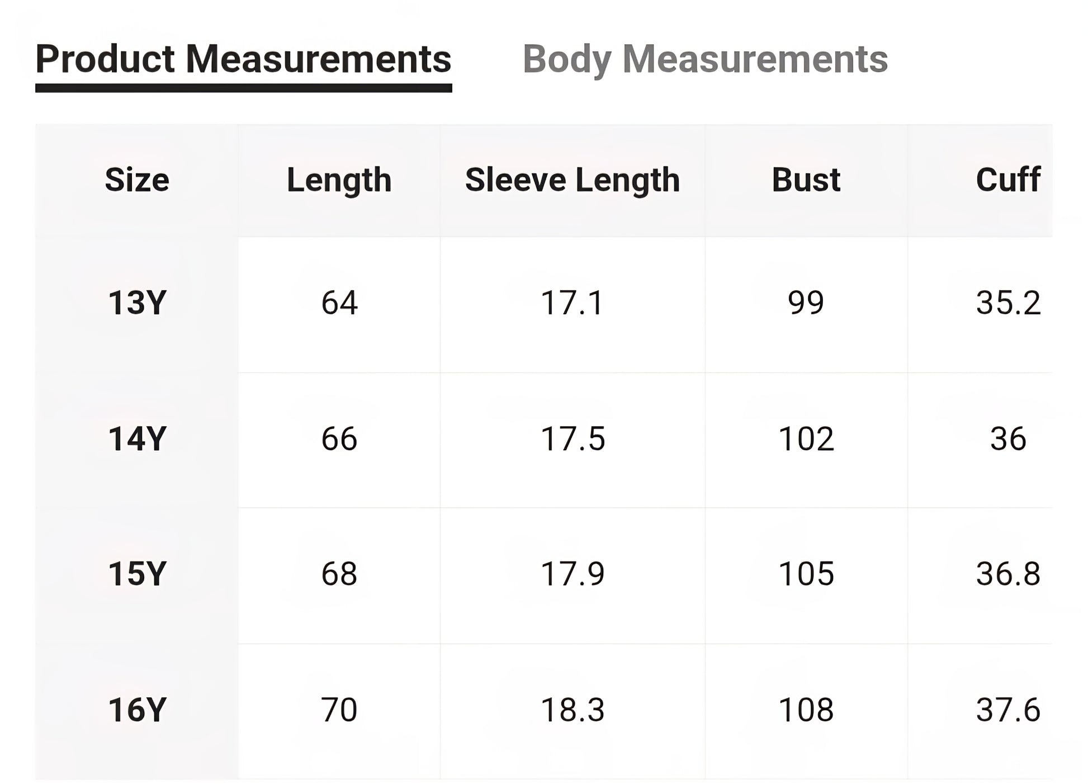Click the Bust column header
This screenshot has height=784, width=1088.
[806, 180]
